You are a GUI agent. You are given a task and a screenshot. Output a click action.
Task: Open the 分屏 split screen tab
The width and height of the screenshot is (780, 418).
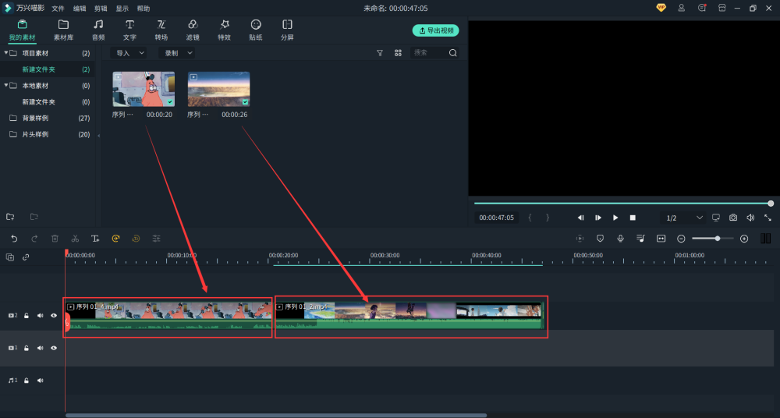pos(287,30)
